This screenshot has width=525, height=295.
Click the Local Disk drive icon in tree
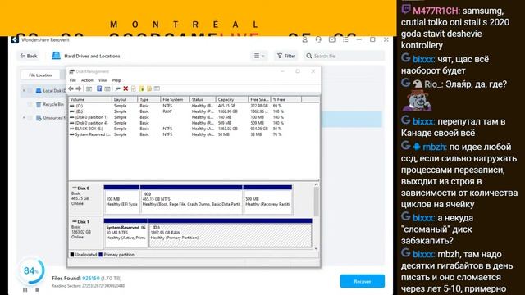[x=39, y=91]
